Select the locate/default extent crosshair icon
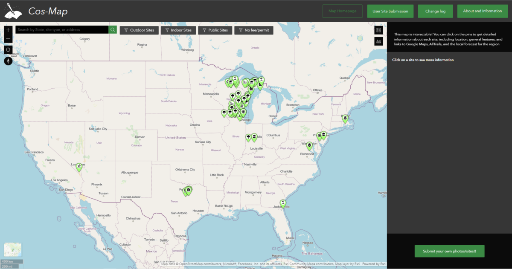512x269 pixels. pyautogui.click(x=8, y=50)
